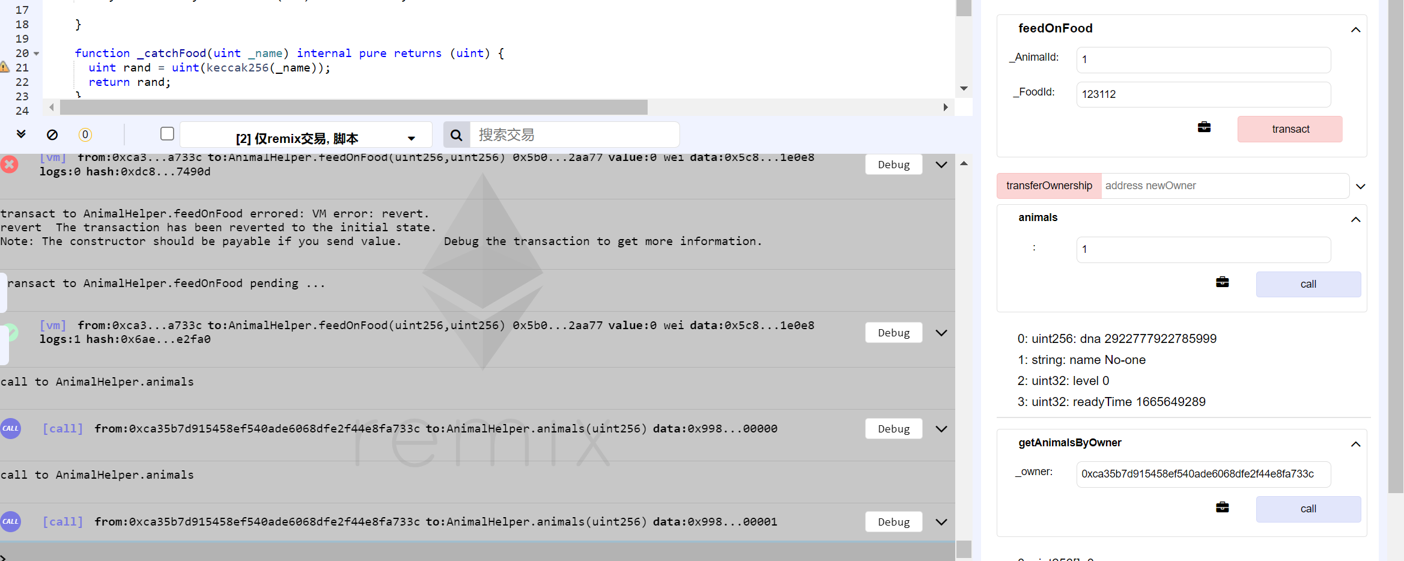Expand the transferOwnership function inputs
The height and width of the screenshot is (561, 1404).
point(1361,186)
